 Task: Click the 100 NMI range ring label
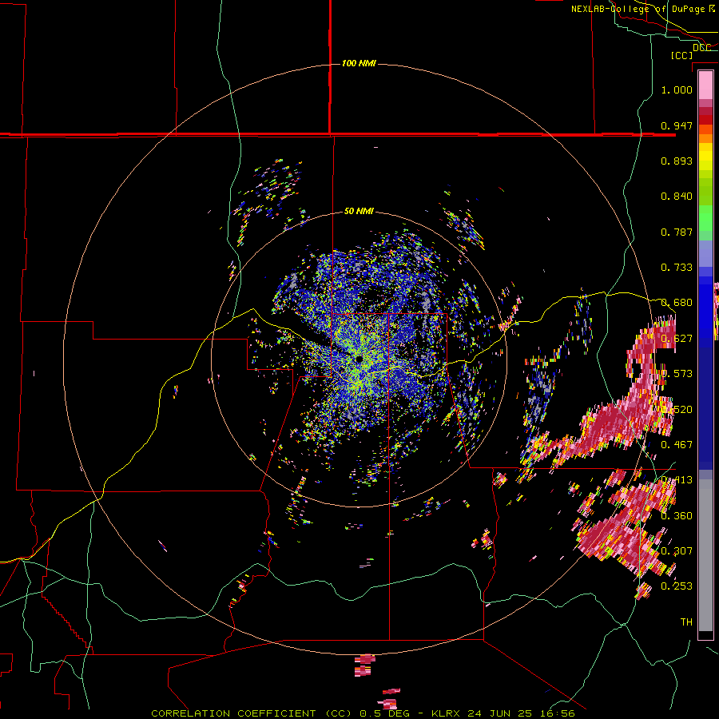(359, 63)
